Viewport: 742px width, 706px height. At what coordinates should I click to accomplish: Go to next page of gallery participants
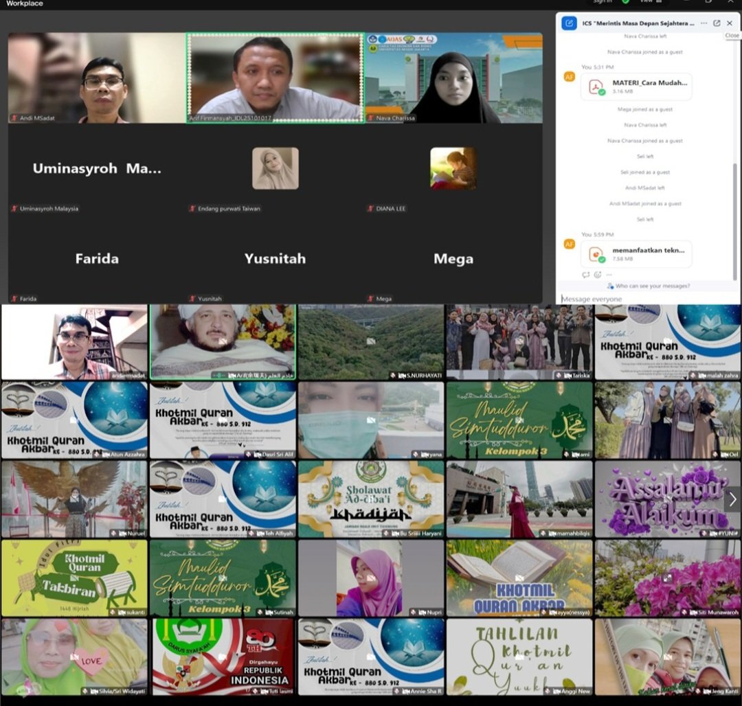coord(732,499)
